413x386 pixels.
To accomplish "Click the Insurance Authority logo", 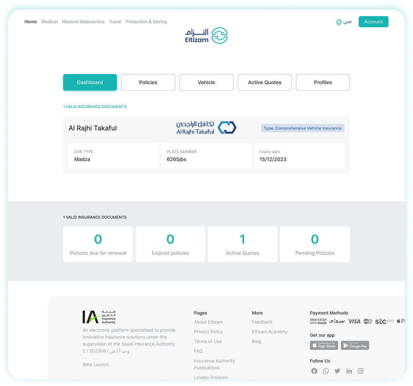I will [x=99, y=317].
